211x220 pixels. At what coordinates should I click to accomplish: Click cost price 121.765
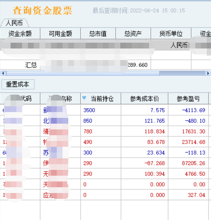pos(155,121)
